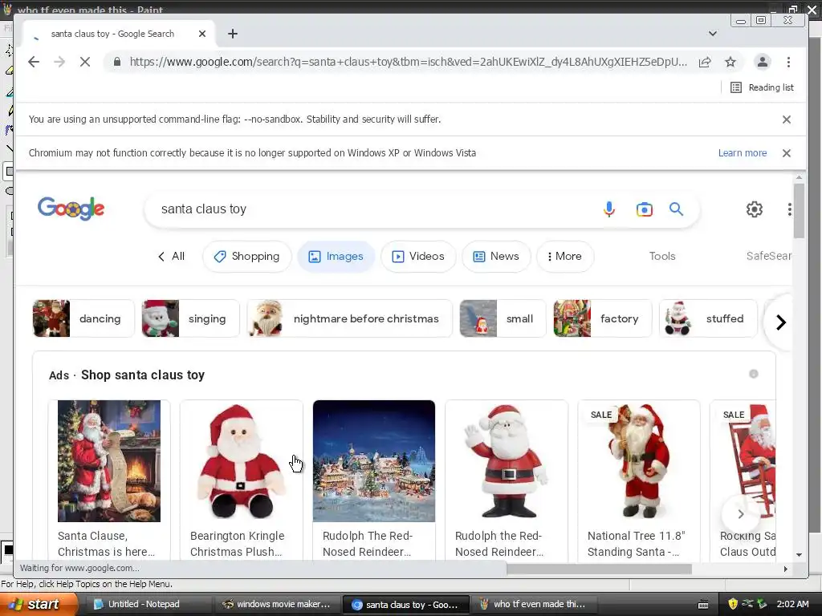Filter images by small chip
Viewport: 822px width, 616px height.
point(503,318)
